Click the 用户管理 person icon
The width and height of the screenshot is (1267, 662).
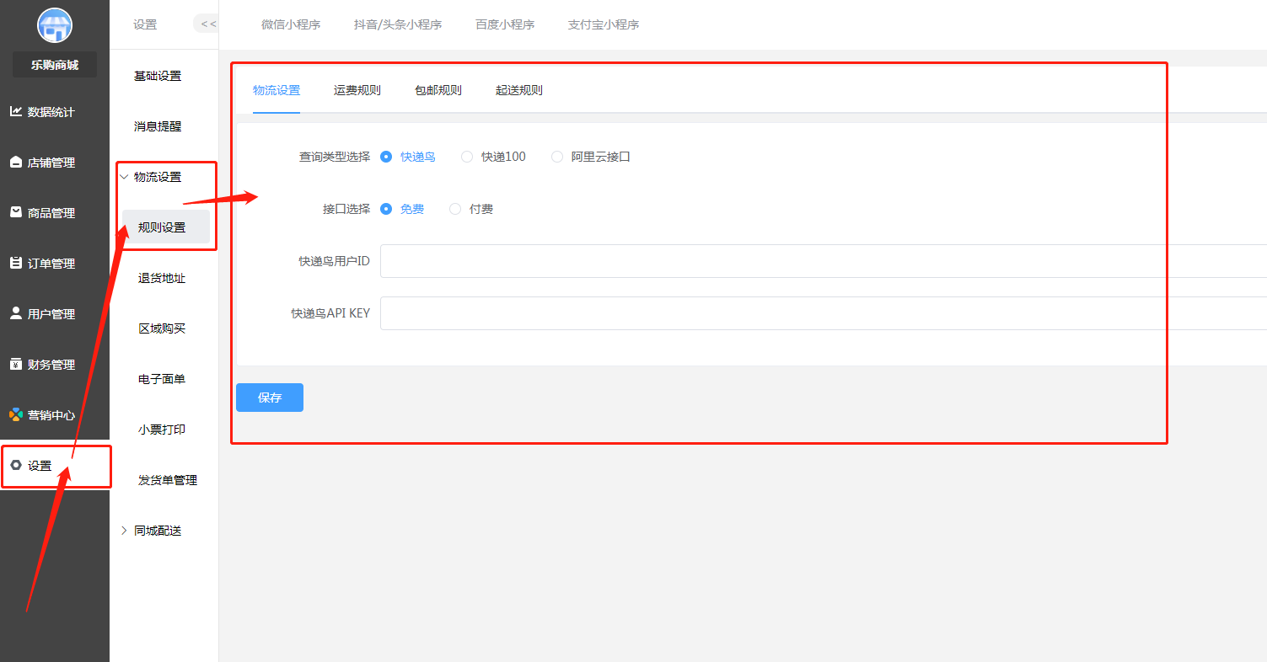pyautogui.click(x=16, y=313)
